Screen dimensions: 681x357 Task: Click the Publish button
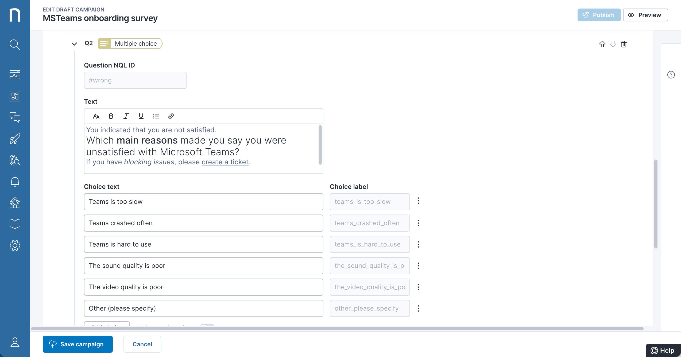coord(599,15)
